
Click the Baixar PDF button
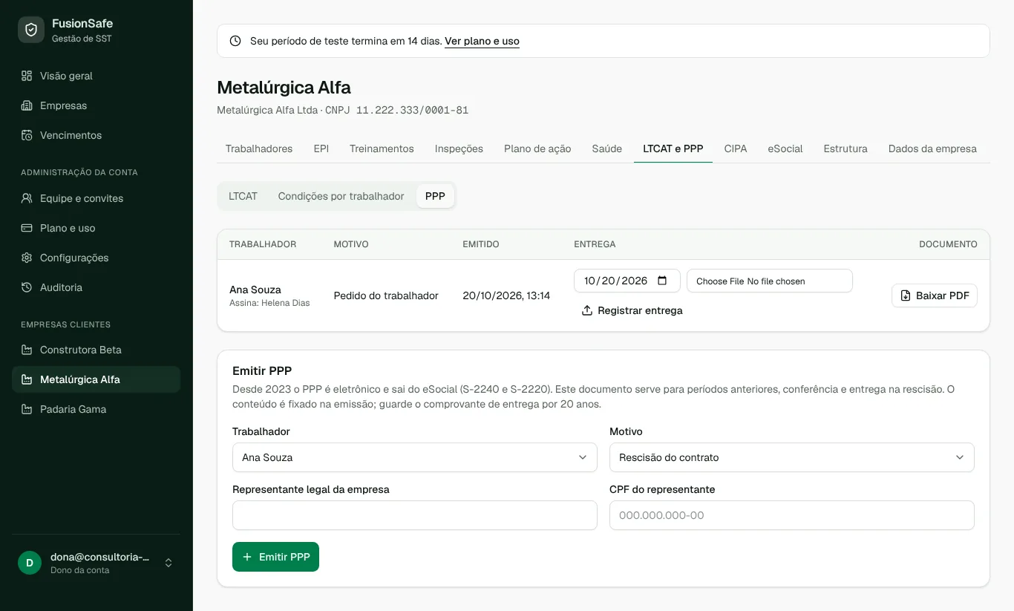pyautogui.click(x=934, y=295)
